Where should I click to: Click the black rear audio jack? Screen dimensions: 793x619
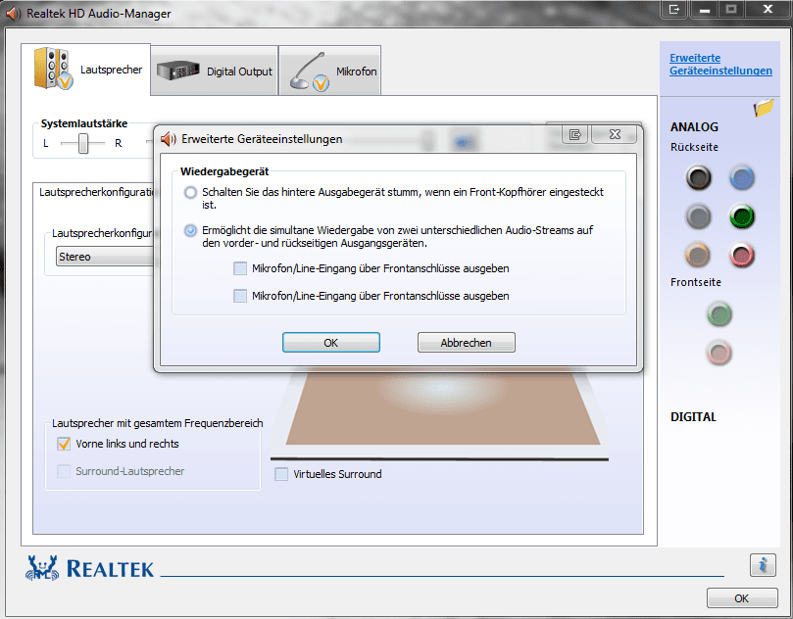tap(699, 177)
